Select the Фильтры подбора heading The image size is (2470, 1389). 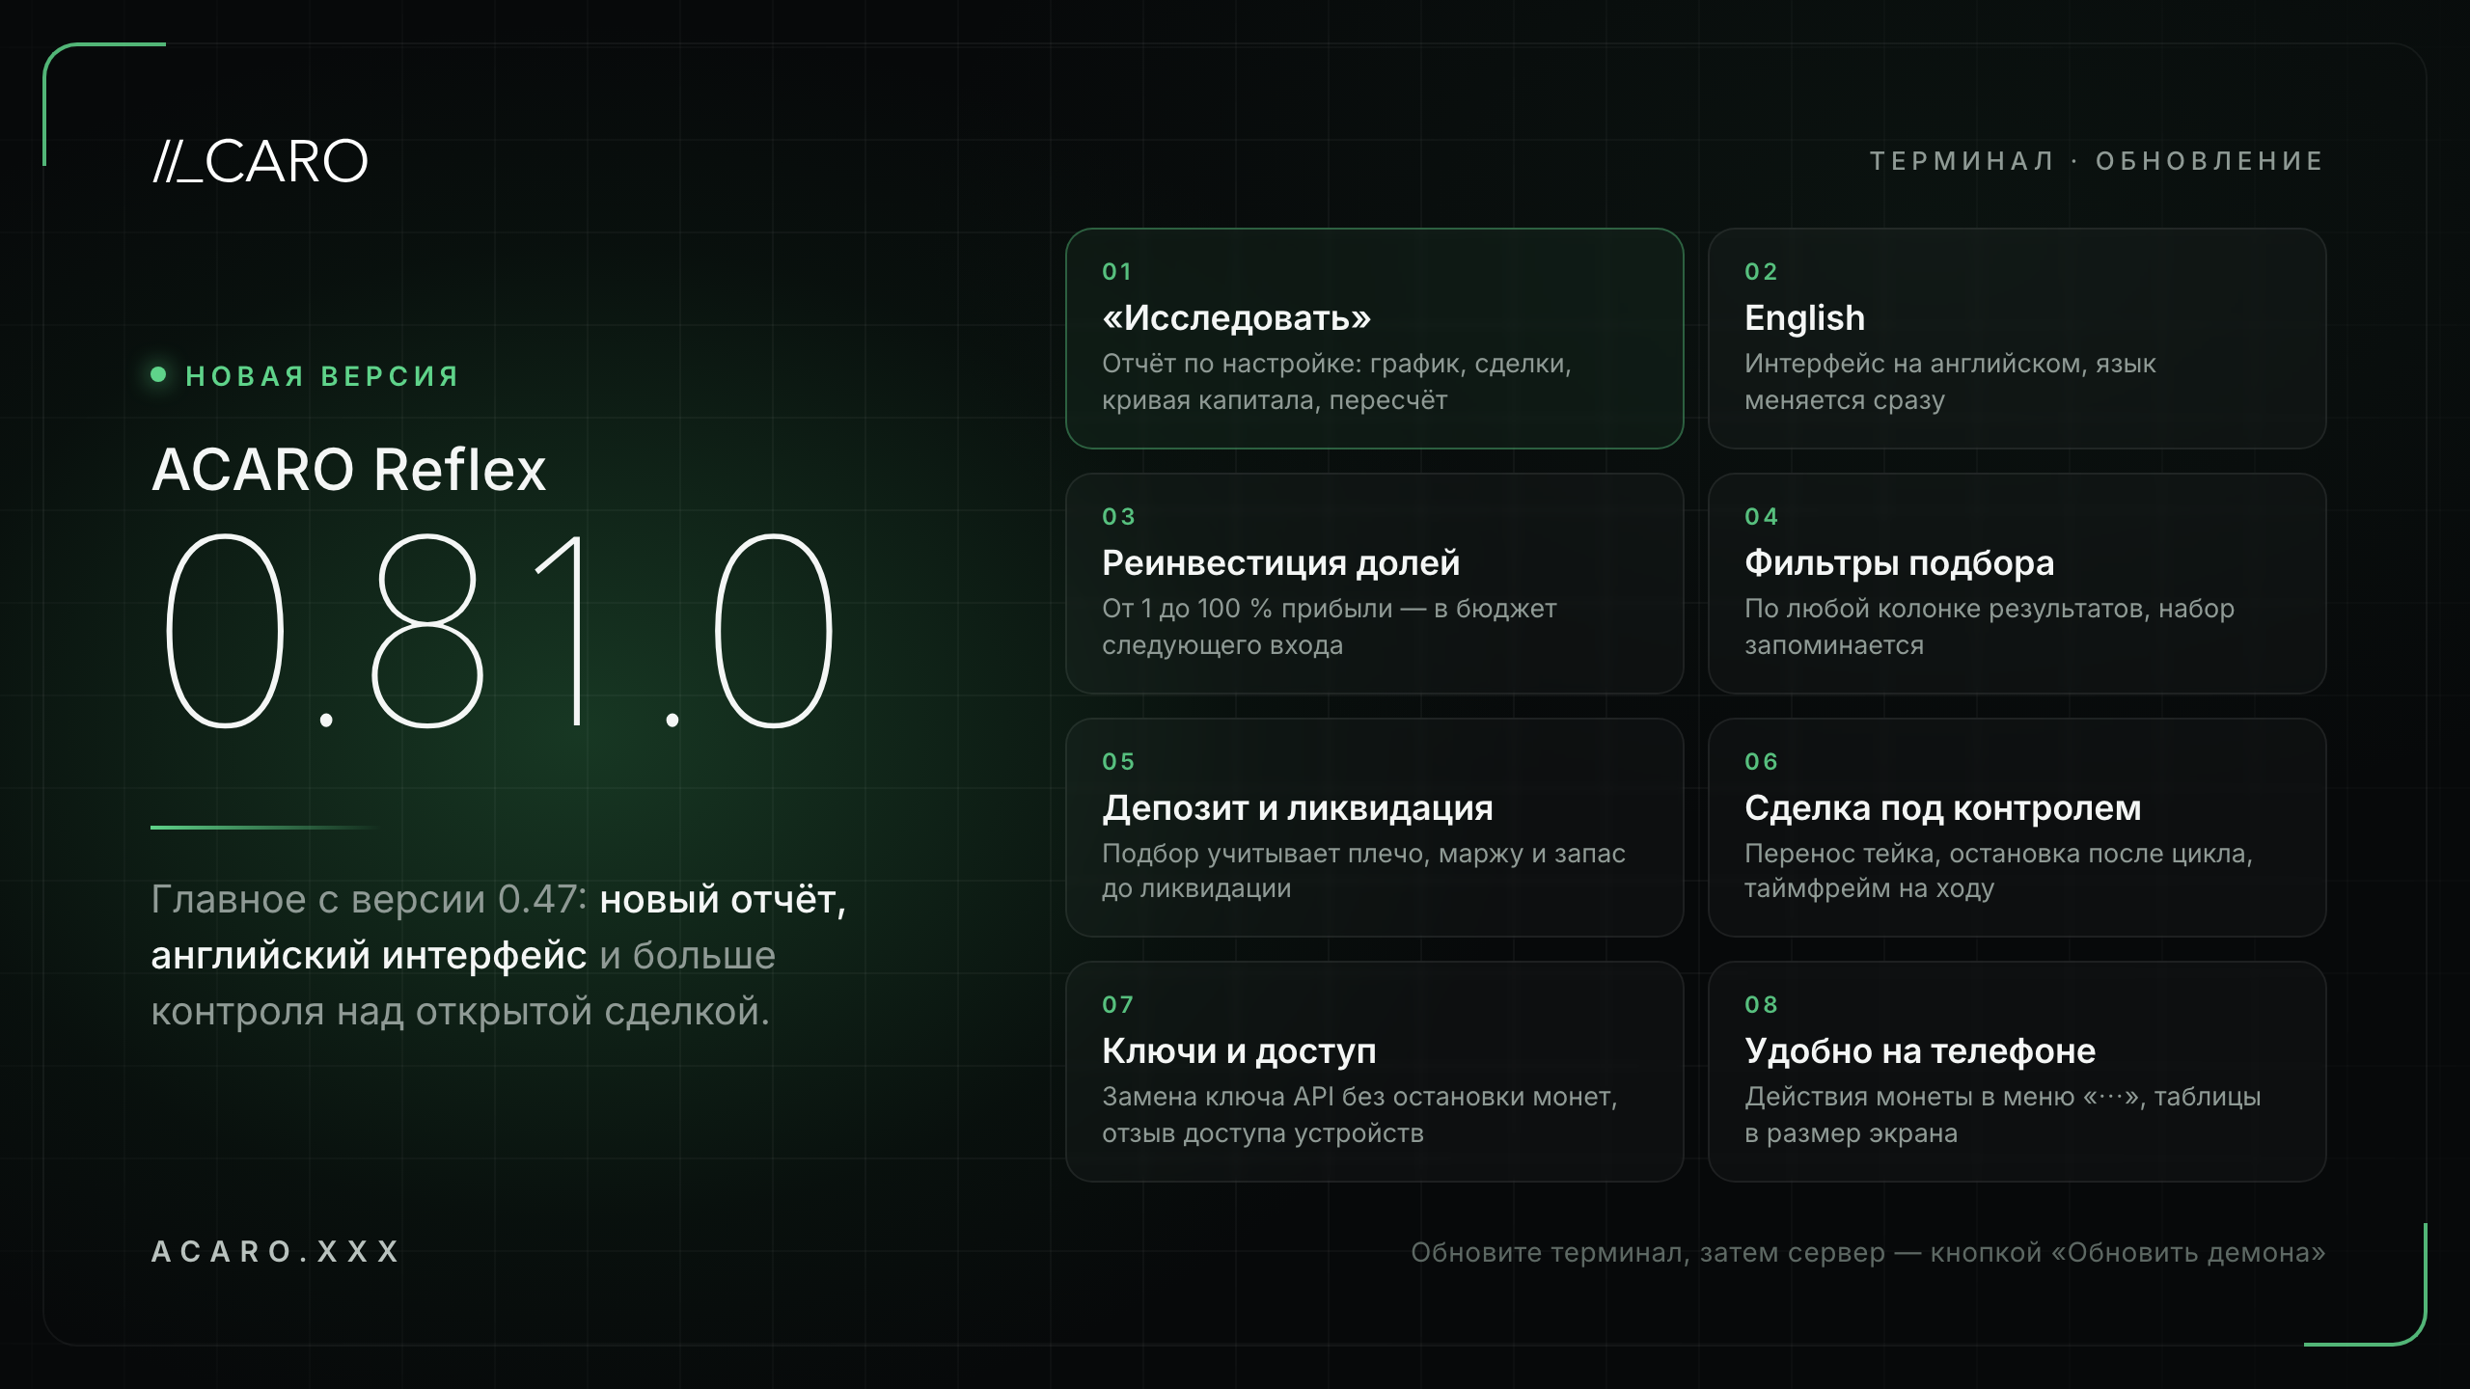(1899, 562)
